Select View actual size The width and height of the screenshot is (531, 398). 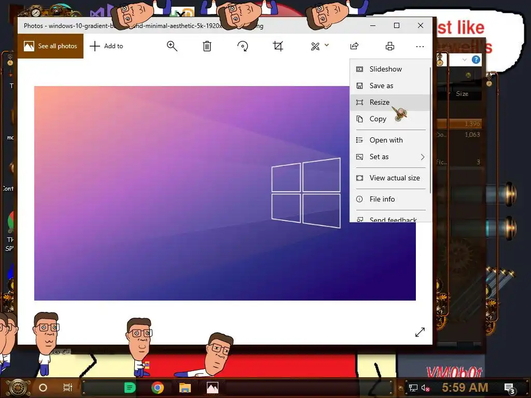pos(390,178)
